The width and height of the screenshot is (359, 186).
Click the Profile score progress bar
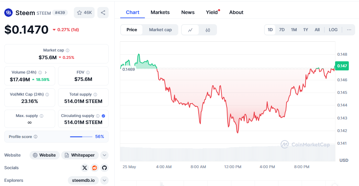[81, 137]
